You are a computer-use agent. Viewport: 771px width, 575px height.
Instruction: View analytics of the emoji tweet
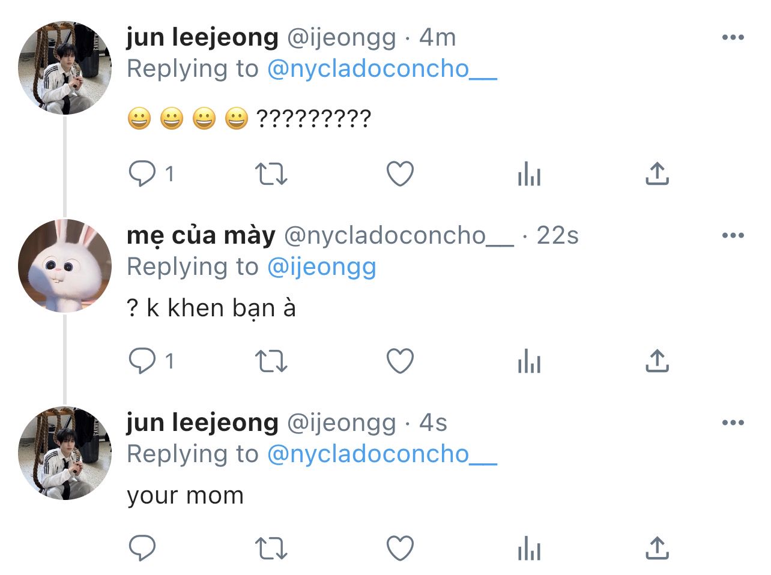coord(529,174)
